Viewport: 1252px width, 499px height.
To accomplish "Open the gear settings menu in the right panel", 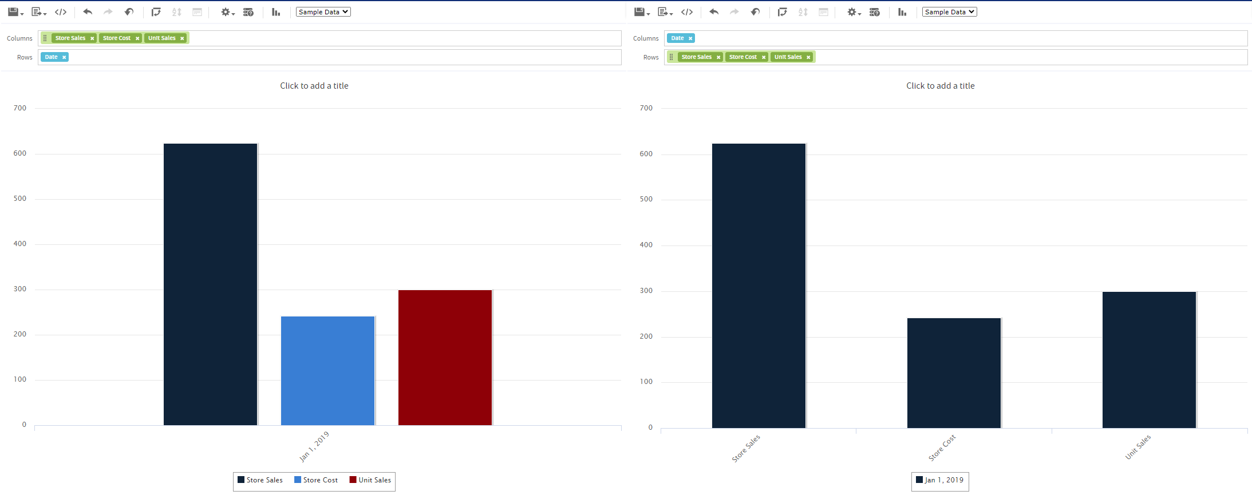I will pyautogui.click(x=854, y=12).
